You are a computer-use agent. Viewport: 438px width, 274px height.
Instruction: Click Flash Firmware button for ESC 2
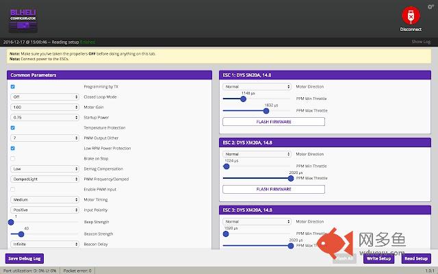pos(274,189)
